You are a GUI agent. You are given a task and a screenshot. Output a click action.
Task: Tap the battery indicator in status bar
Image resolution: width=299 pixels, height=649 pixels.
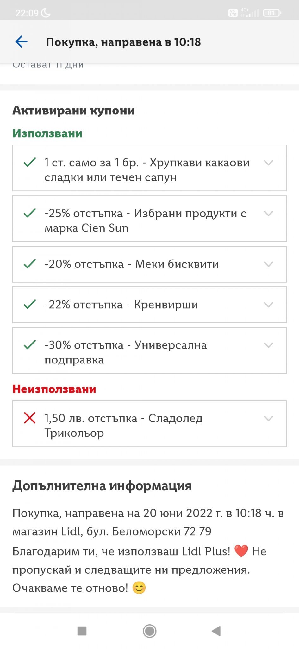pos(272,13)
